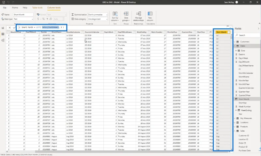Click the sigma icon next to Week Number
Viewport: 261px width, 156px height.
(236, 106)
